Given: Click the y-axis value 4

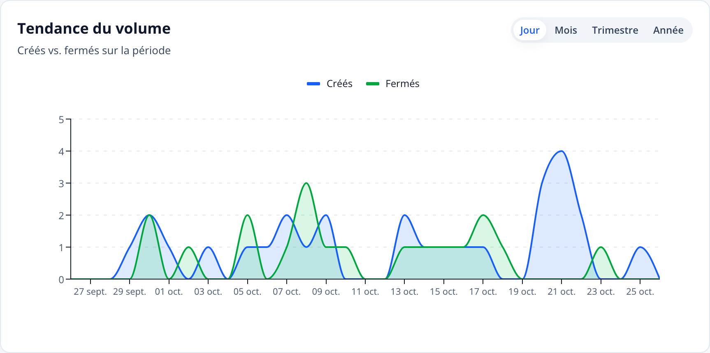Looking at the screenshot, I should [x=61, y=151].
